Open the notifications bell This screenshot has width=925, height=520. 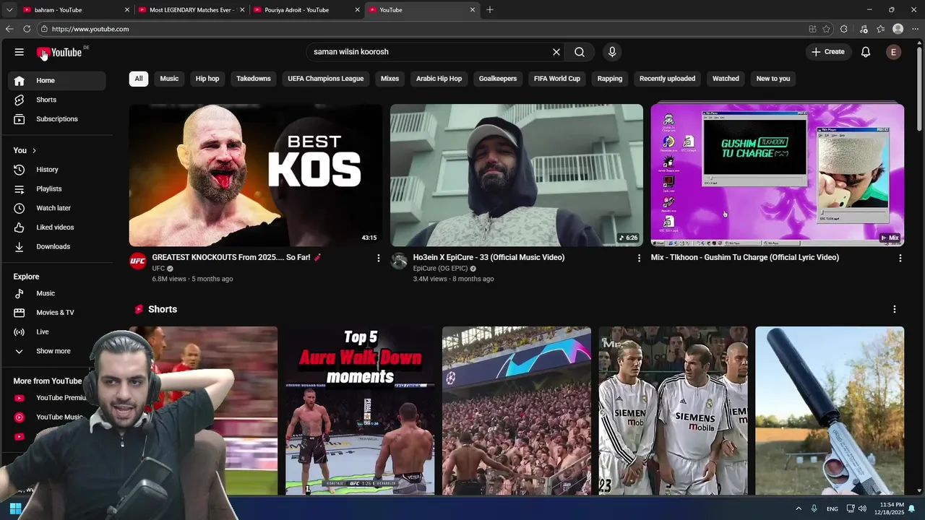[866, 52]
